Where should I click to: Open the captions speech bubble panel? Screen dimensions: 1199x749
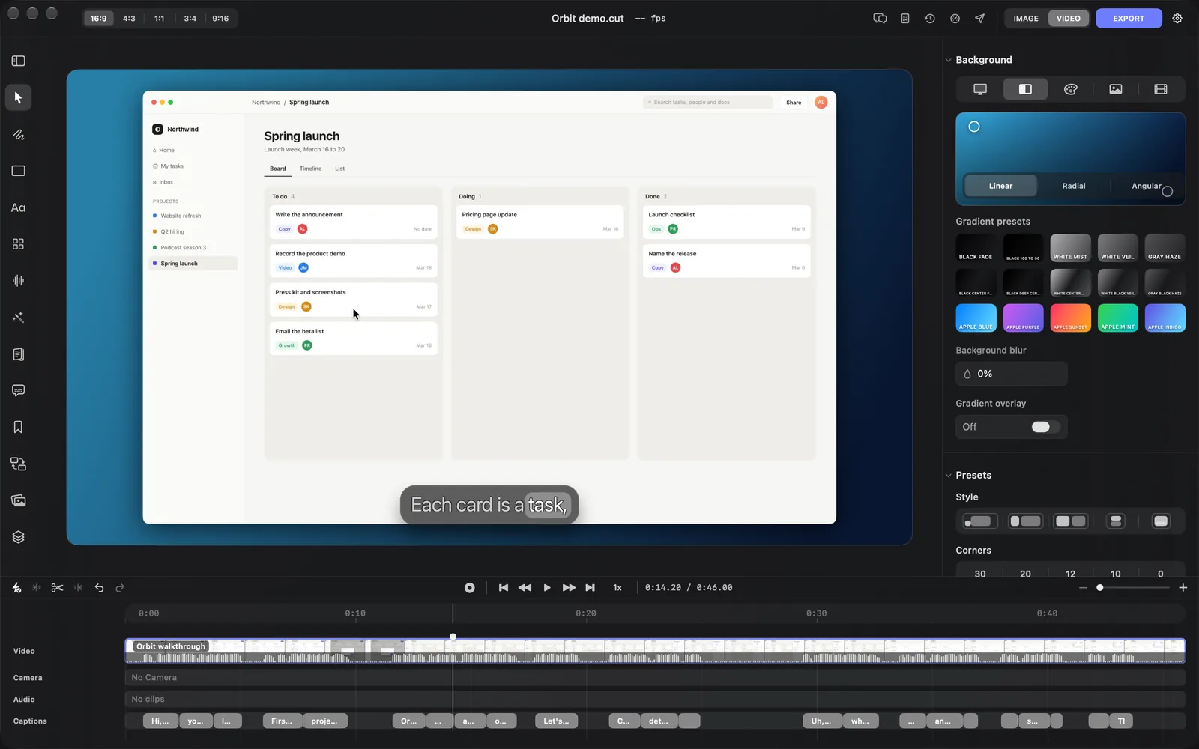point(19,390)
